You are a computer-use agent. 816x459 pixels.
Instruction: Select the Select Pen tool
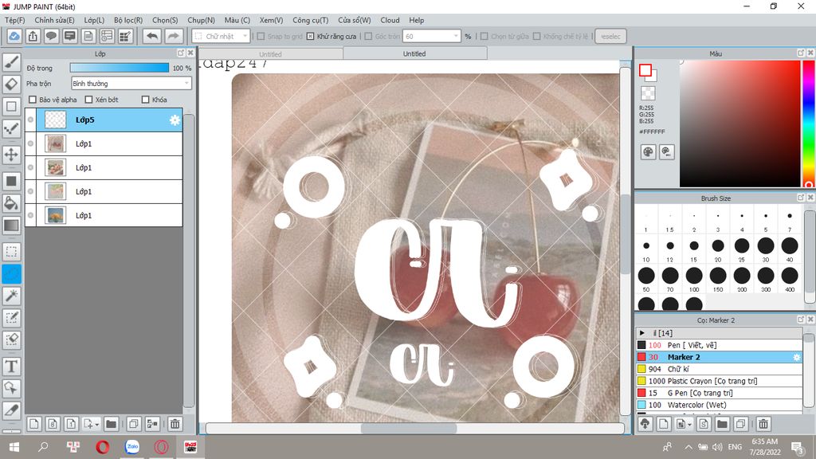click(11, 317)
